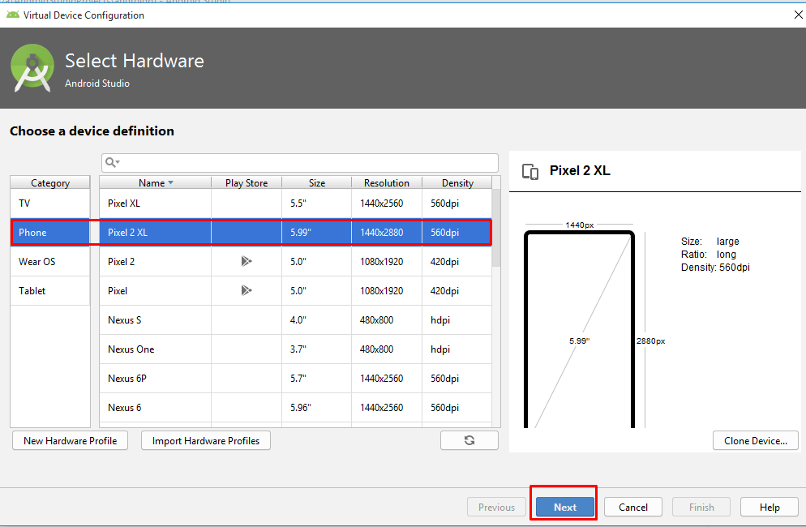Image resolution: width=806 pixels, height=527 pixels.
Task: Click the refresh icon button below device table
Action: [x=469, y=439]
